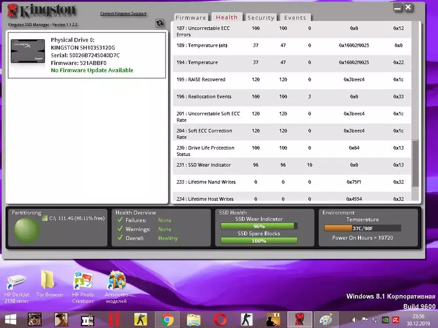Click the serial number 50026B7245040D7C
The width and height of the screenshot is (438, 328).
tap(94, 55)
